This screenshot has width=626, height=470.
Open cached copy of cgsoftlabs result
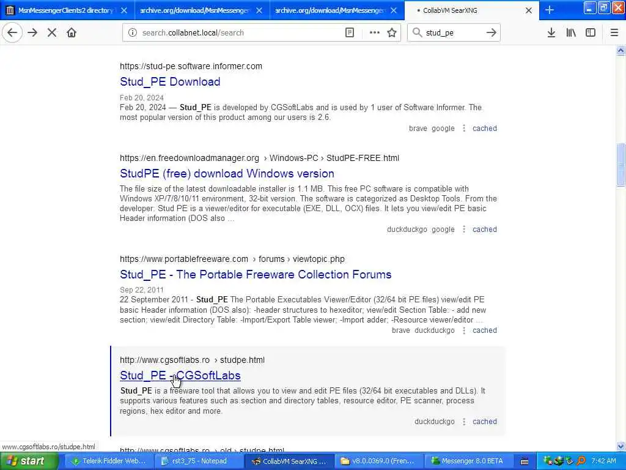click(x=485, y=422)
